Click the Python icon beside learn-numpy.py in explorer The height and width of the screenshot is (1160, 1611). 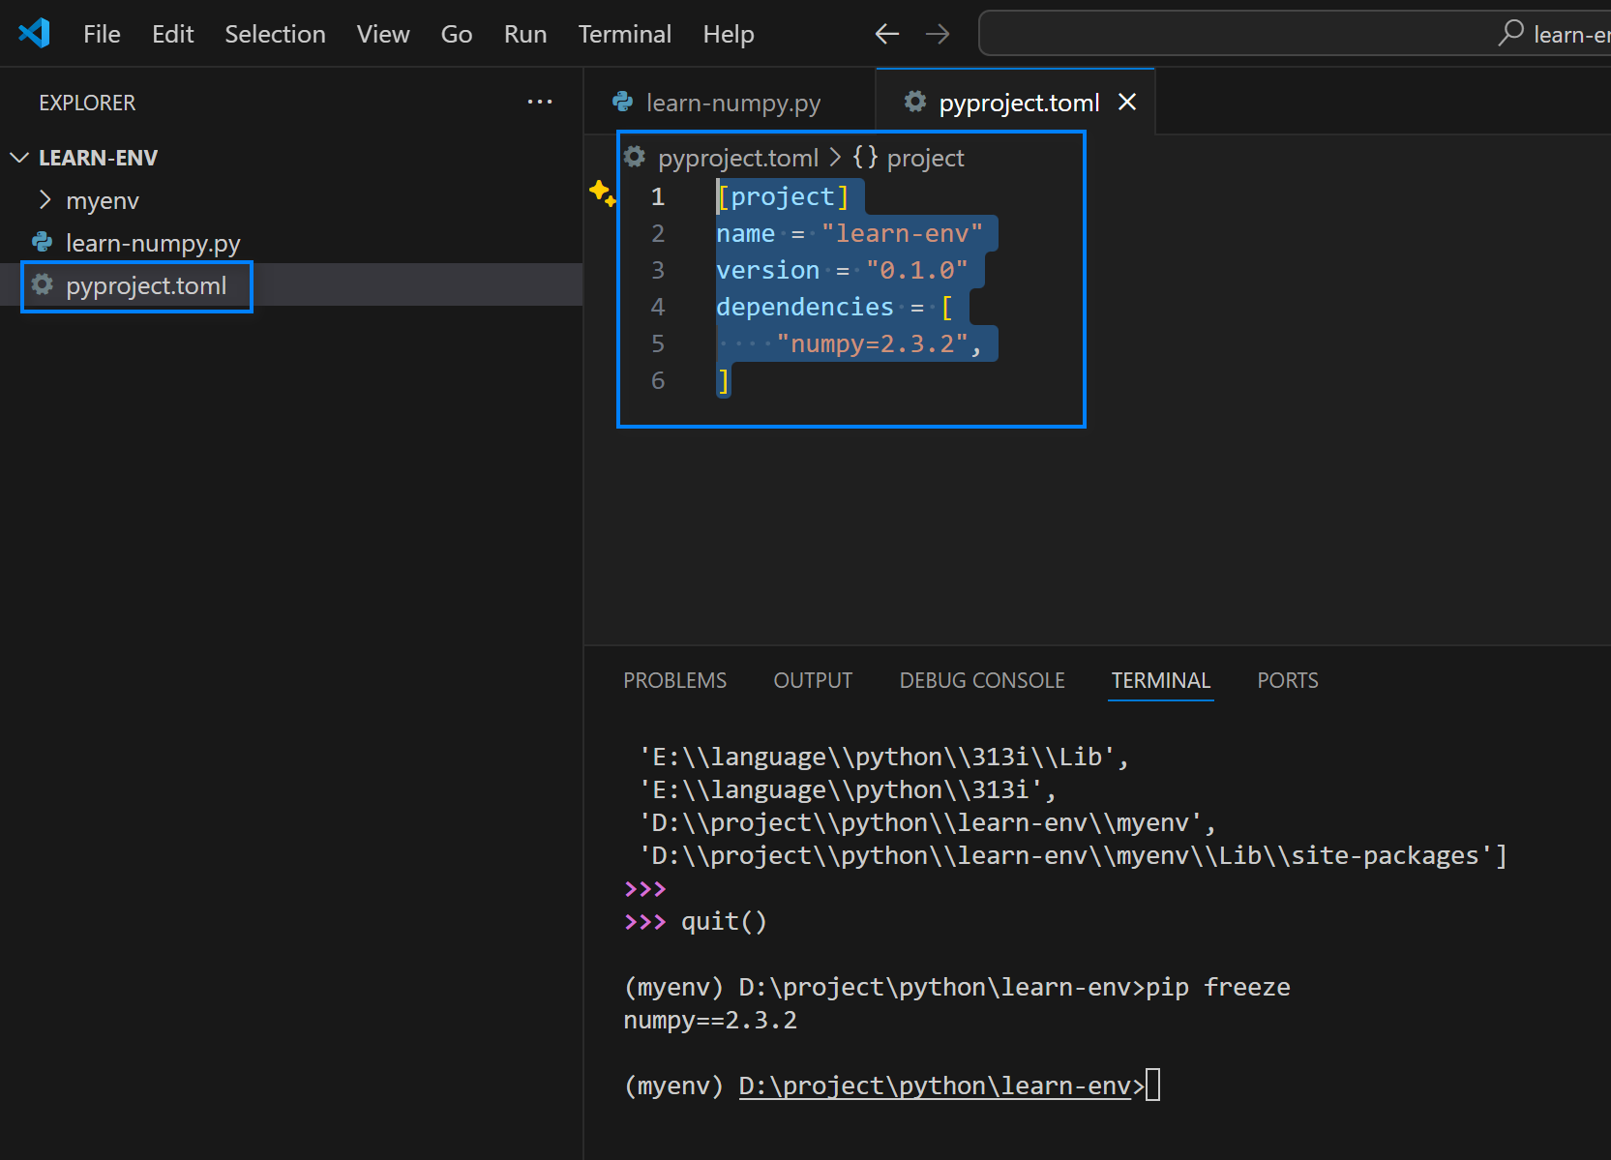(43, 242)
